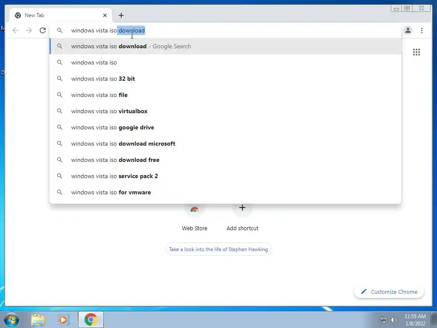
Task: Select 'windows vista iso file' suggestion
Action: pos(225,95)
